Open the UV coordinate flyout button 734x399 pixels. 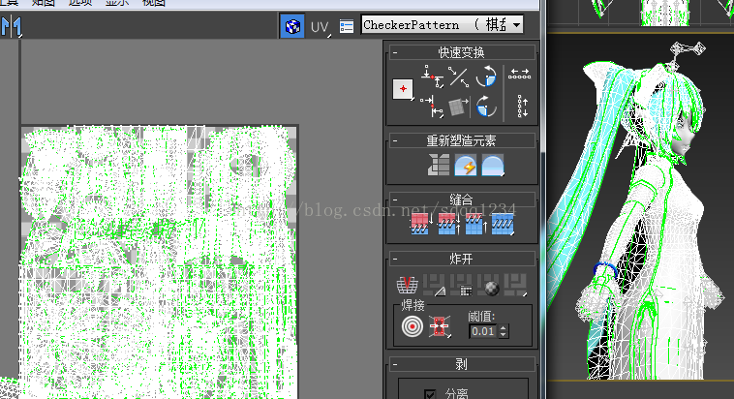click(x=320, y=27)
